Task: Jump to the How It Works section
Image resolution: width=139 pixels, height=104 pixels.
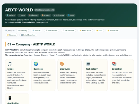Action: point(85,30)
